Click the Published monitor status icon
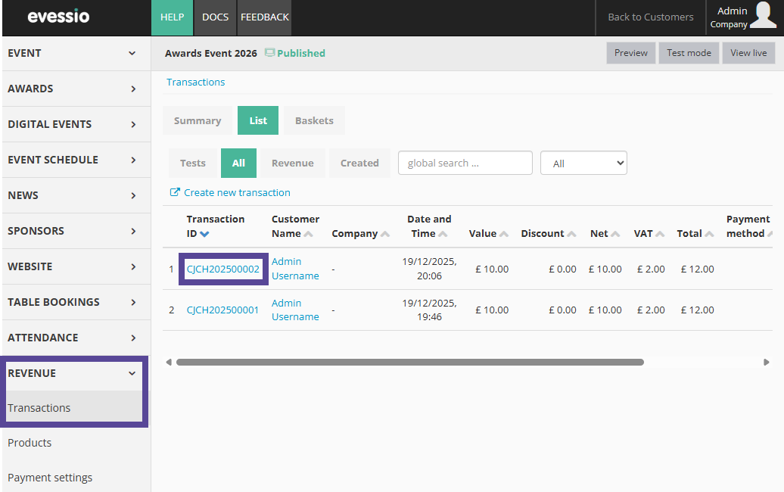 click(x=269, y=52)
